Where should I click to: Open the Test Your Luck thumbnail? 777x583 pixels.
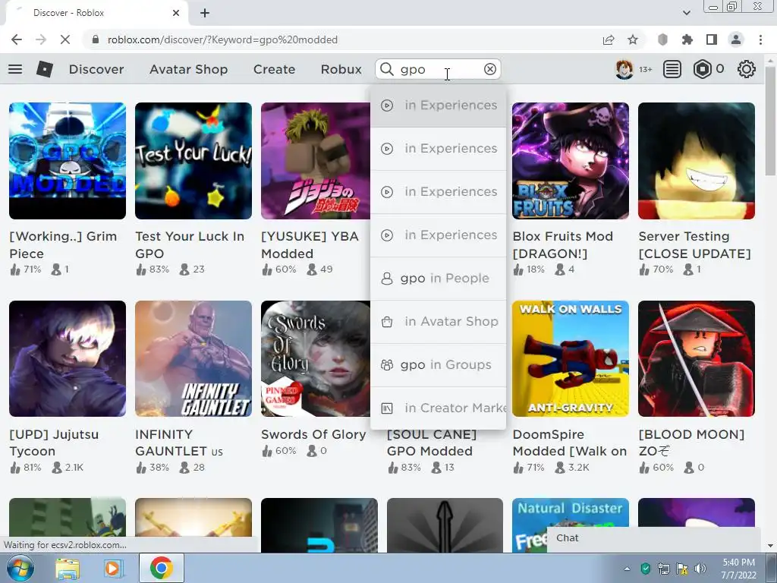193,161
